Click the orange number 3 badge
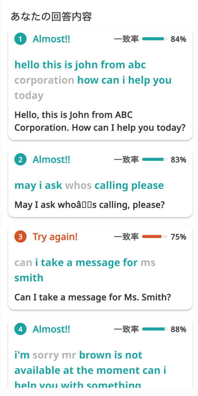 (x=20, y=237)
